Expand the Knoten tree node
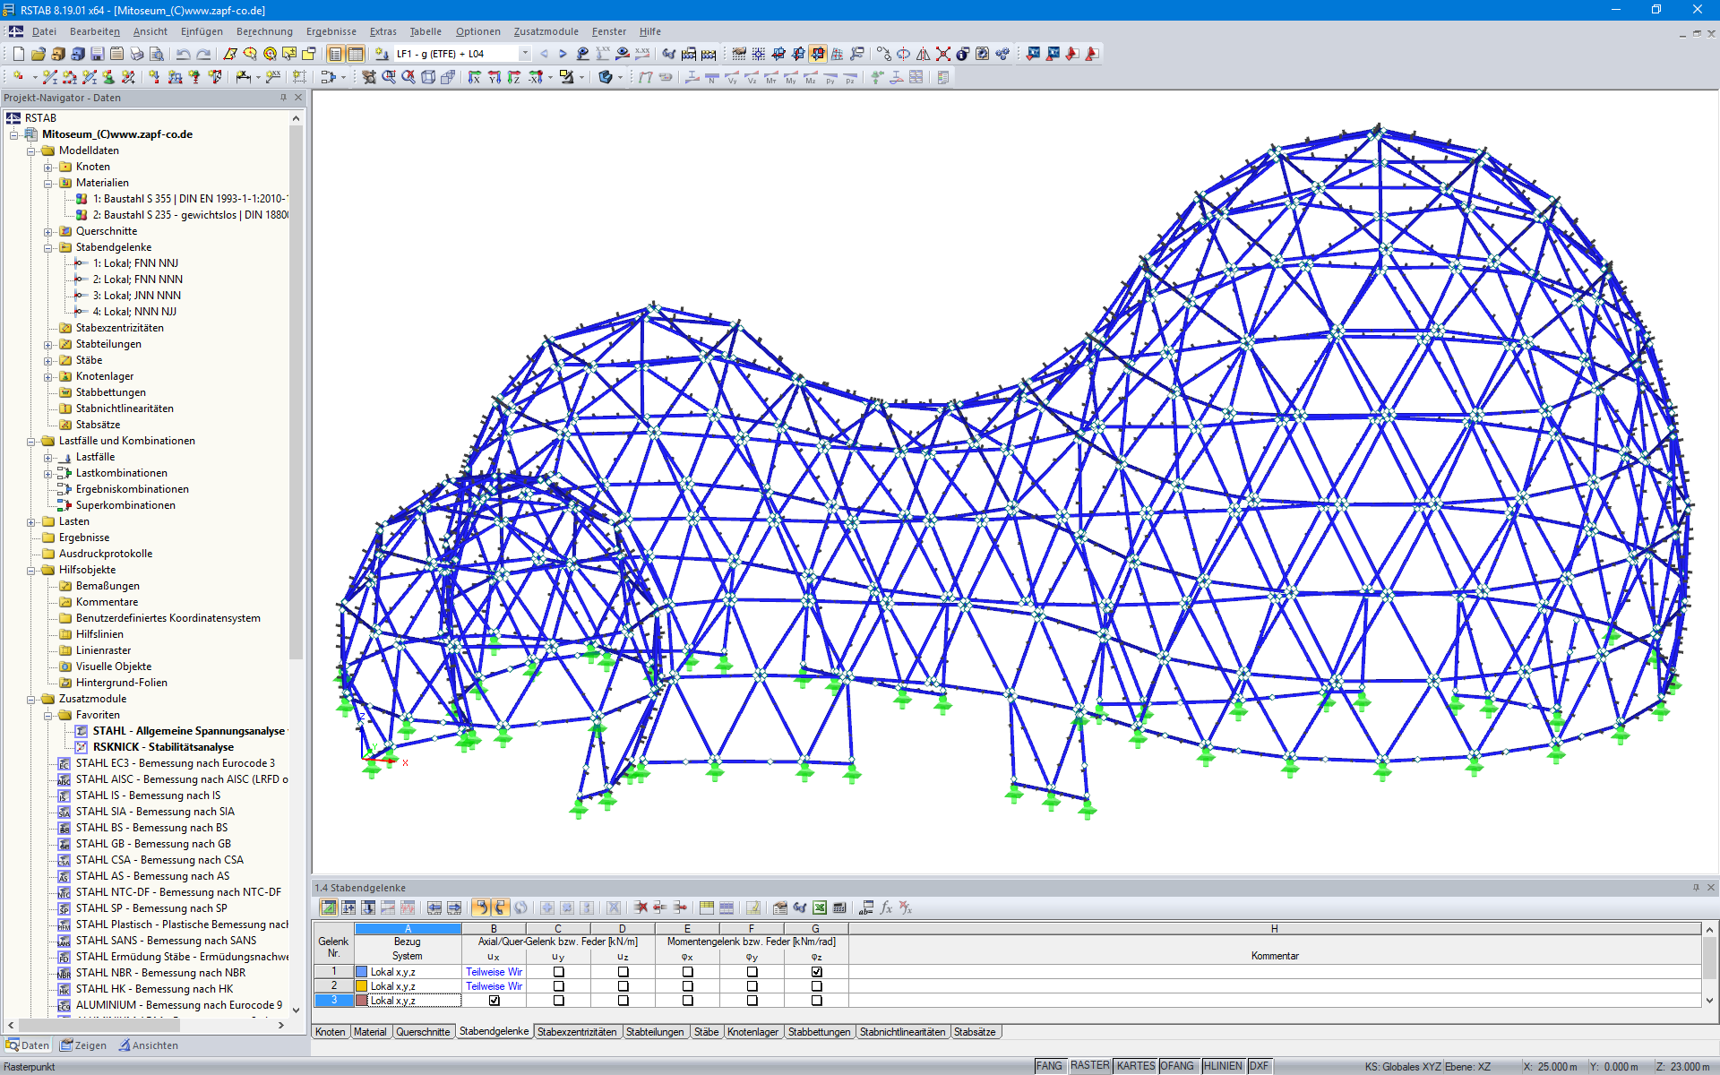This screenshot has width=1720, height=1075. pos(48,167)
